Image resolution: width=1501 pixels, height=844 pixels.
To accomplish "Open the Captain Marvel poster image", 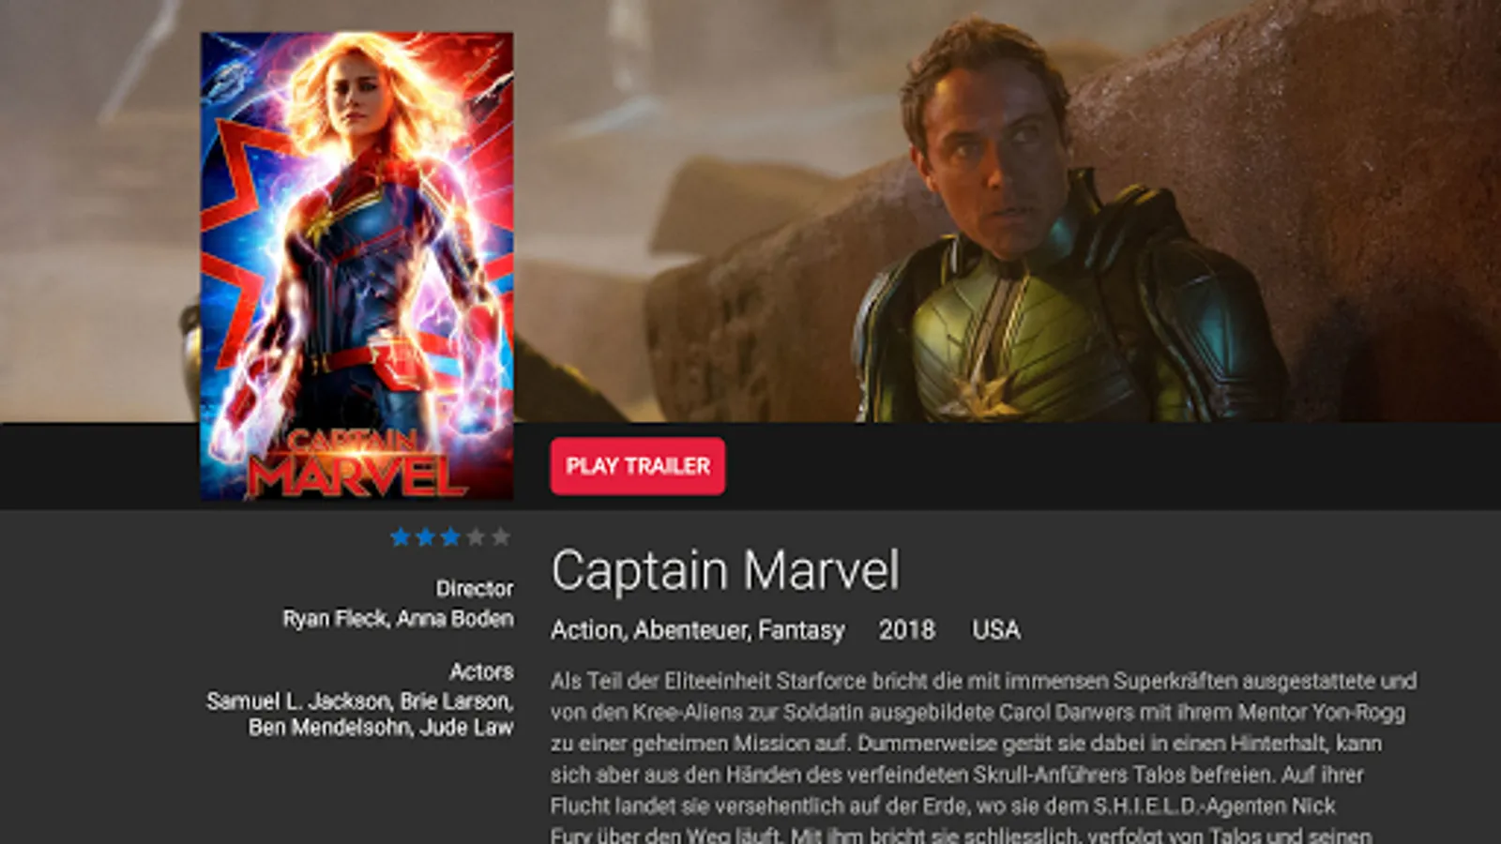I will [356, 266].
